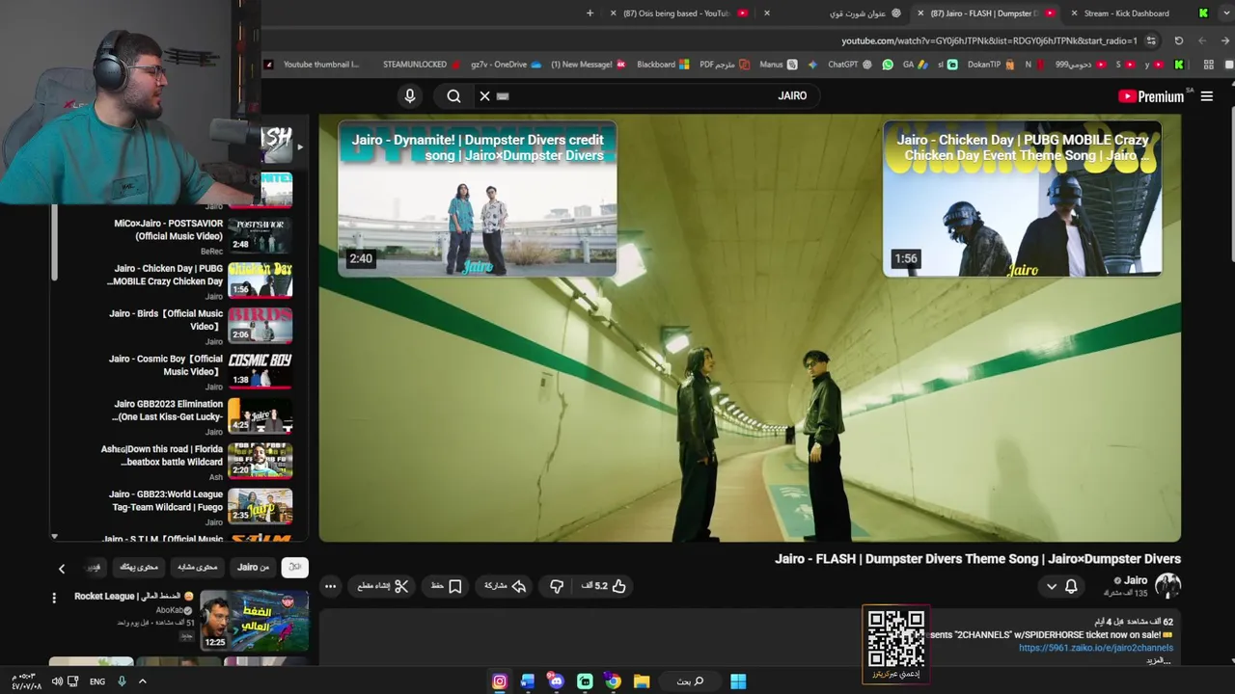This screenshot has width=1235, height=694.
Task: Save the video with bookmark icon
Action: (446, 585)
